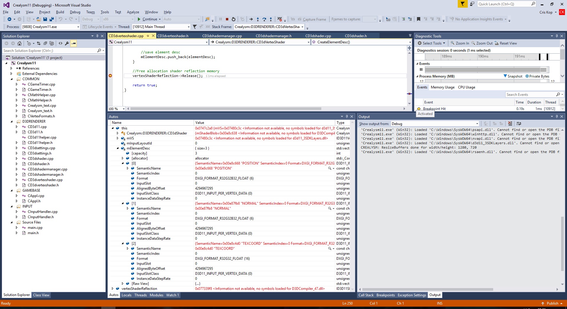The image size is (567, 309).
Task: Open the Analyze menu
Action: [x=133, y=12]
